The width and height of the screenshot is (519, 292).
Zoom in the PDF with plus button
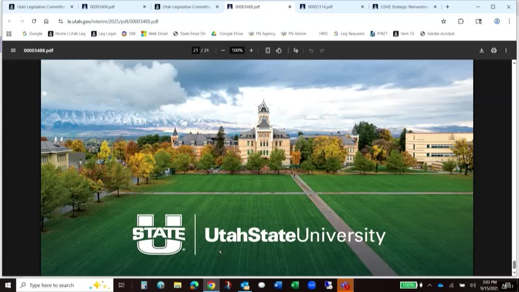pyautogui.click(x=251, y=50)
